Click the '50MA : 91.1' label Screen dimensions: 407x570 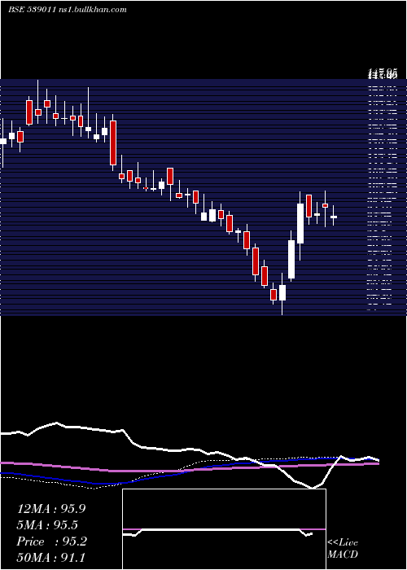[x=50, y=558]
